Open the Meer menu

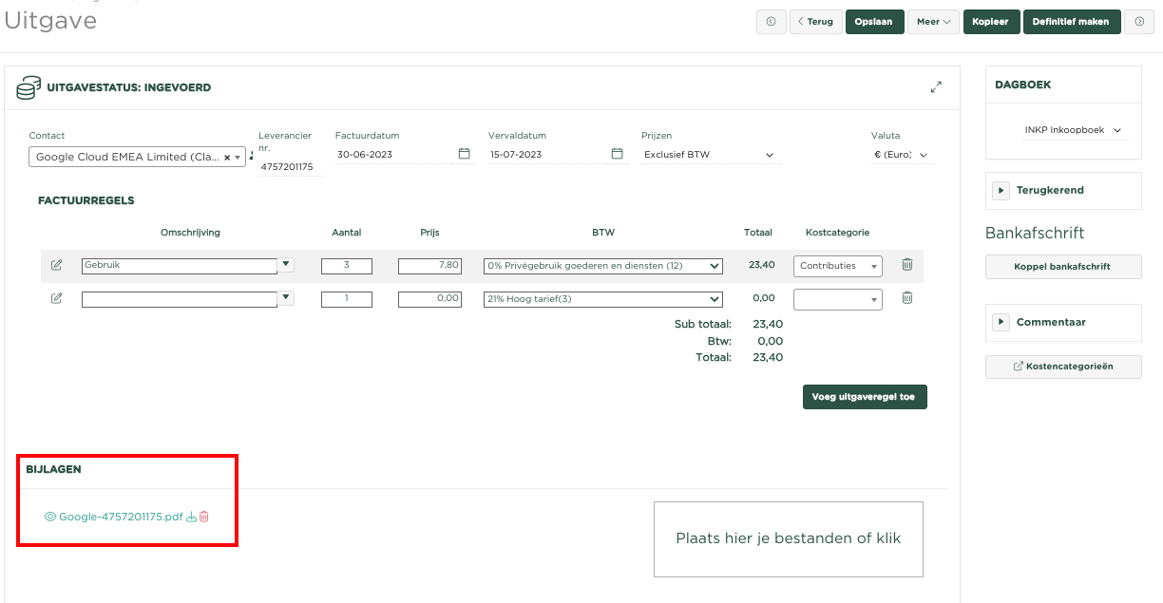(x=933, y=22)
